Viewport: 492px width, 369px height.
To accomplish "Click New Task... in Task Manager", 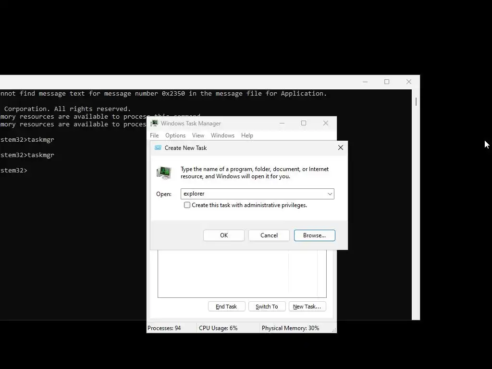I will click(307, 307).
